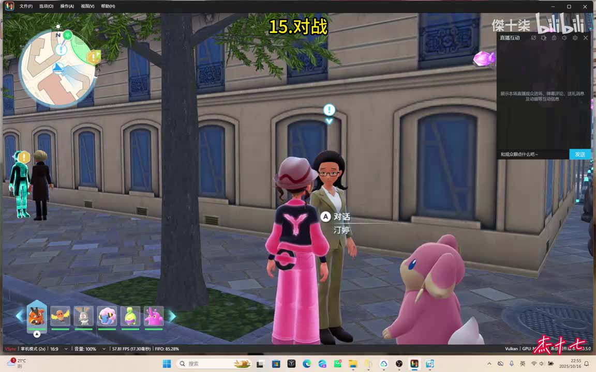Image resolution: width=596 pixels, height=372 pixels.
Task: Open the dark cube app on taskbar
Action: point(291,364)
